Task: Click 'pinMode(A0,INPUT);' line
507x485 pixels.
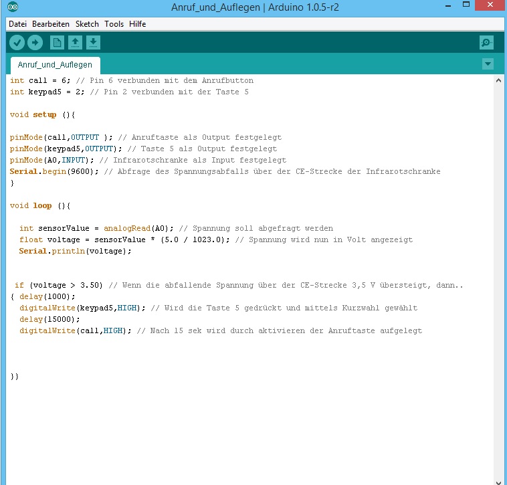Action: [148, 160]
